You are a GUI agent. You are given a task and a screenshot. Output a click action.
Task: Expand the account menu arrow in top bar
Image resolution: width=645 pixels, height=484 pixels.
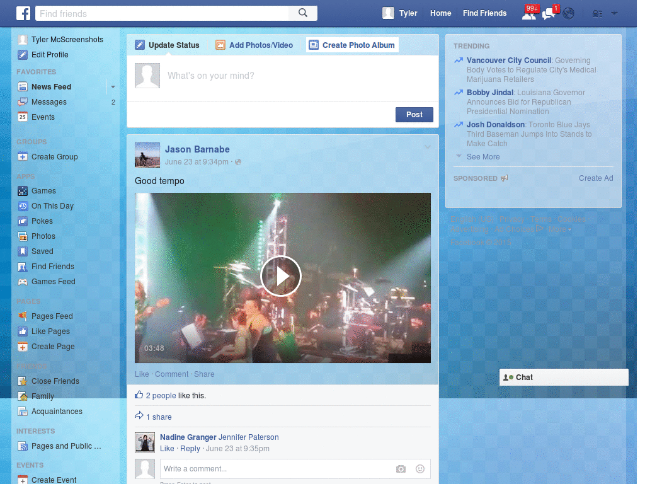615,13
